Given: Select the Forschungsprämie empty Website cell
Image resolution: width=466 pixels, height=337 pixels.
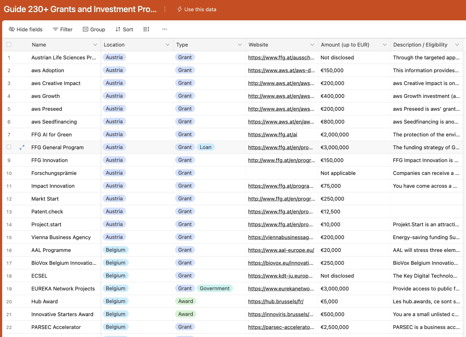Looking at the screenshot, I should coord(282,173).
